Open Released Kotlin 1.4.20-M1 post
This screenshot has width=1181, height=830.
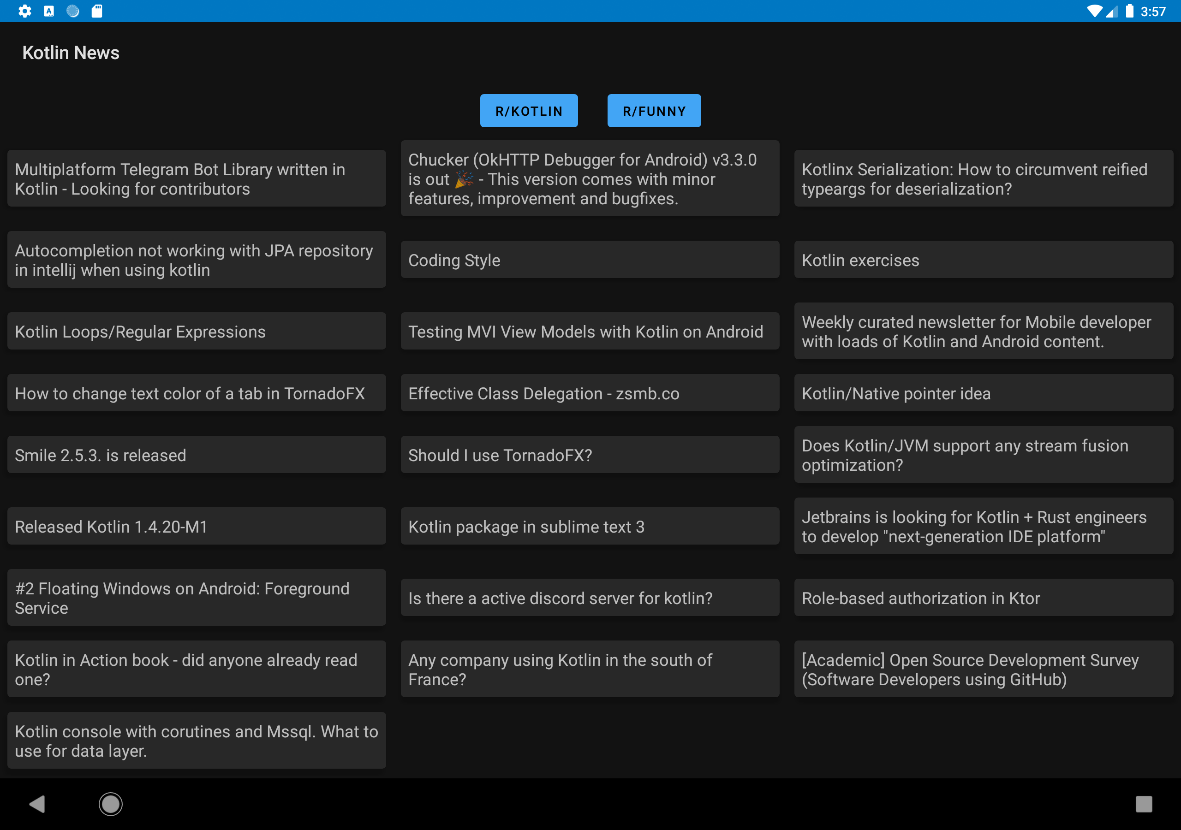point(197,526)
